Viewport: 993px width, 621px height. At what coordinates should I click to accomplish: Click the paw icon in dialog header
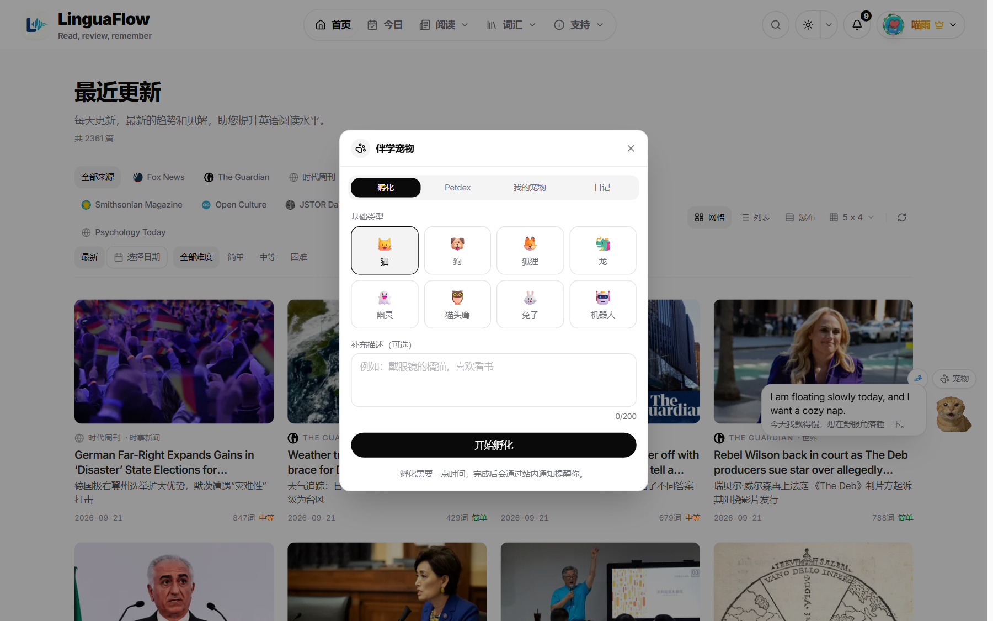(361, 148)
